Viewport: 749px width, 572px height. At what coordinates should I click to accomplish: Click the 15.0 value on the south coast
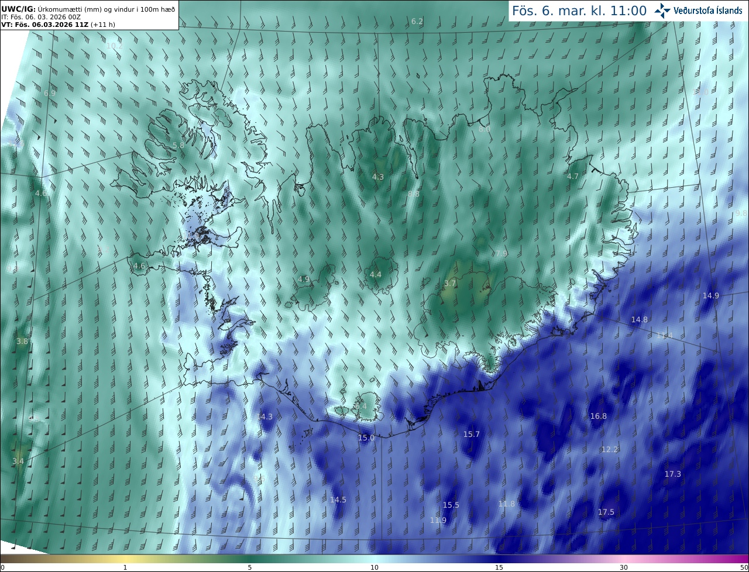(366, 437)
